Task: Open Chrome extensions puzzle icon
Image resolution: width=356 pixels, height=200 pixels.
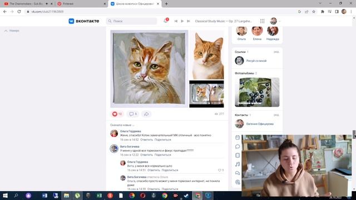Action: [x=323, y=12]
